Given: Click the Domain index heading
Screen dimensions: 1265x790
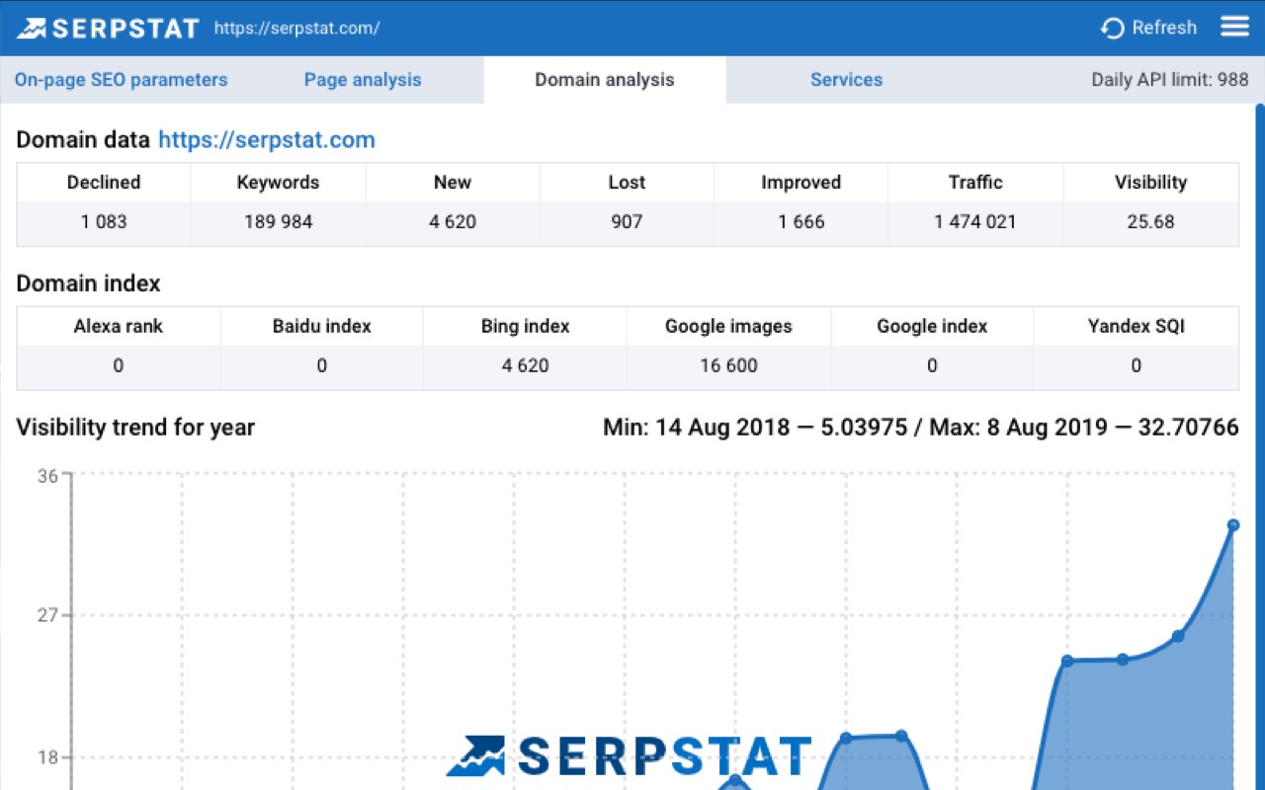Looking at the screenshot, I should point(88,283).
